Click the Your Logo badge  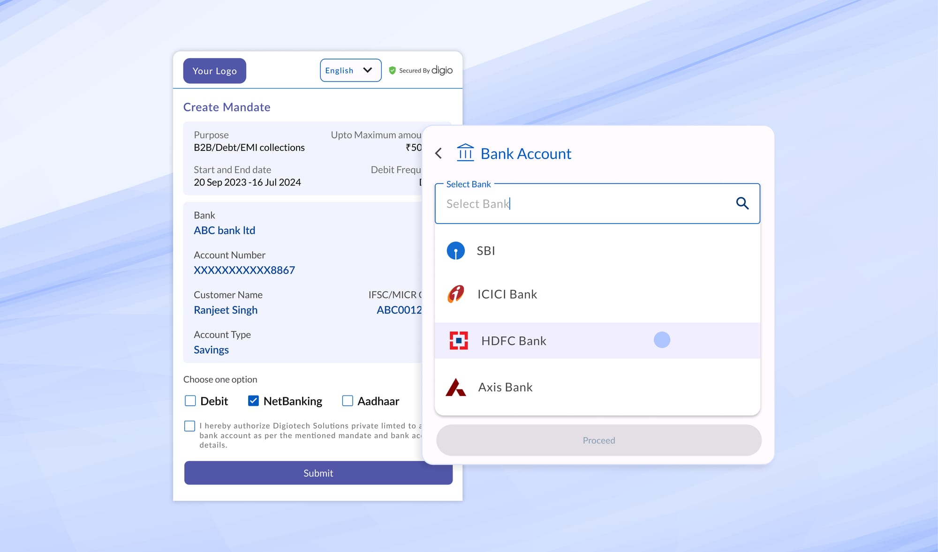(214, 71)
